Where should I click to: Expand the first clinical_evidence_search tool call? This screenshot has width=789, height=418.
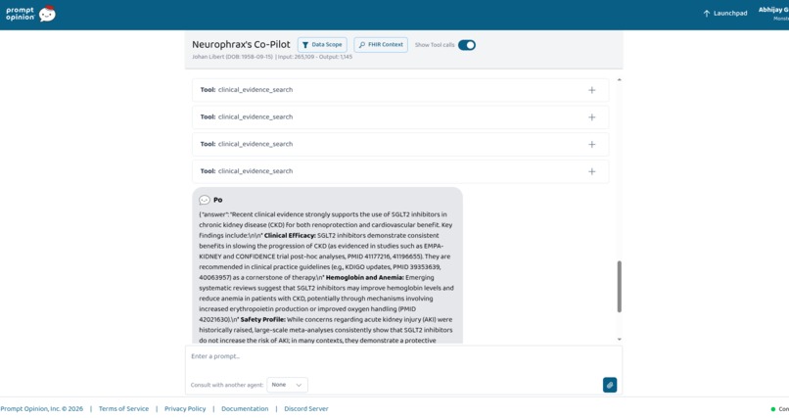click(591, 90)
